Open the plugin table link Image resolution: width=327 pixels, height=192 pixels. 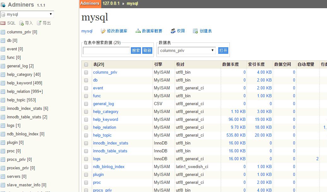tap(98, 175)
